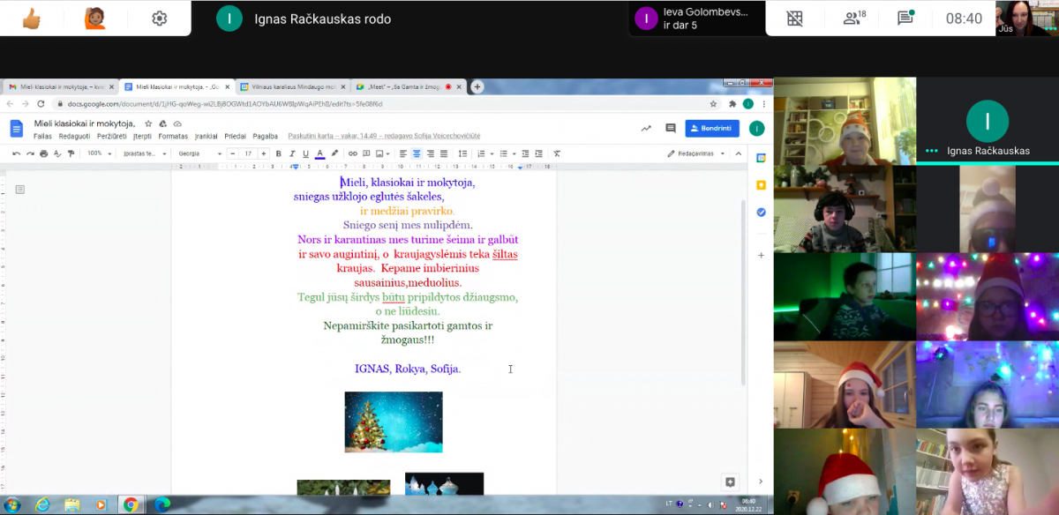Open the Redagavimas editing mode dropdown
The height and width of the screenshot is (515, 1059).
(697, 153)
